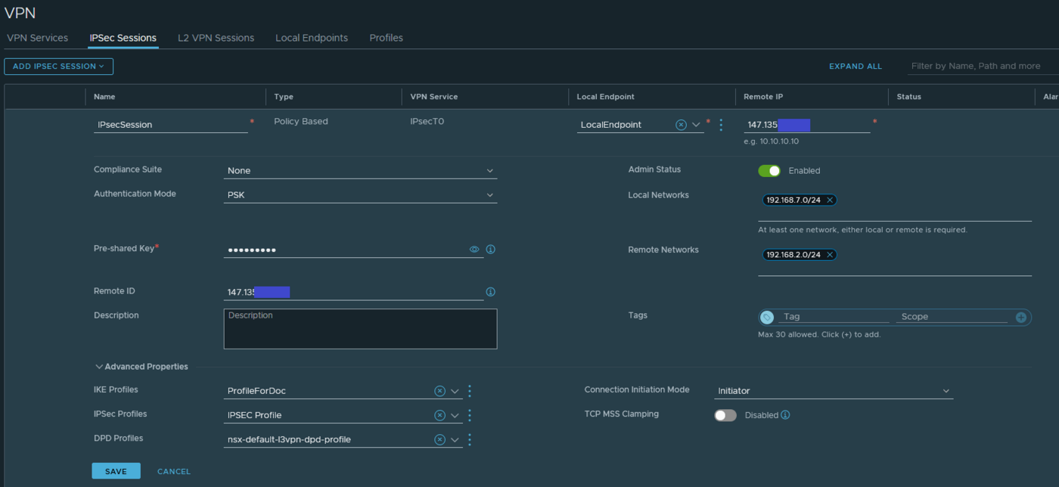
Task: Click the info icon next to Remote ID
Action: click(x=490, y=292)
